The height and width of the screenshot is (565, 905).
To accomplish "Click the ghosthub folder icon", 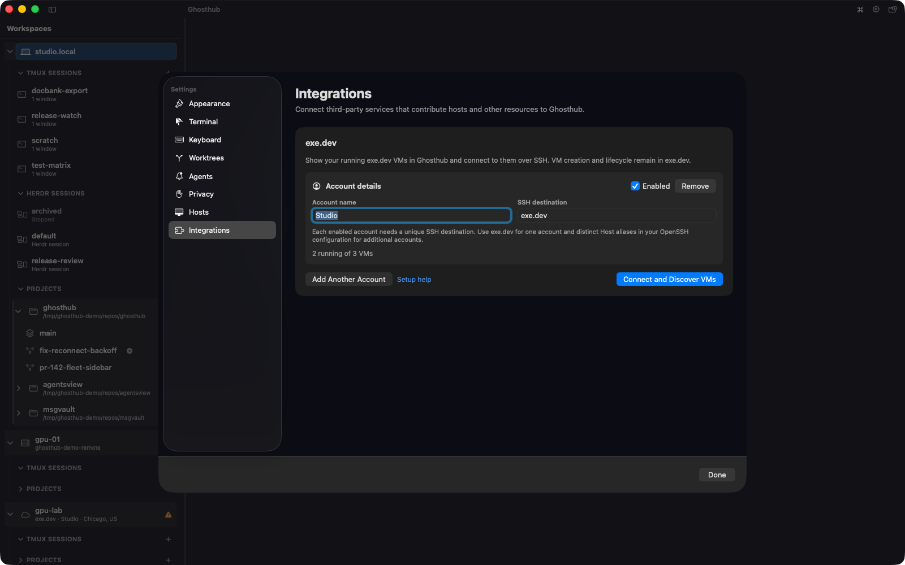I will point(33,311).
